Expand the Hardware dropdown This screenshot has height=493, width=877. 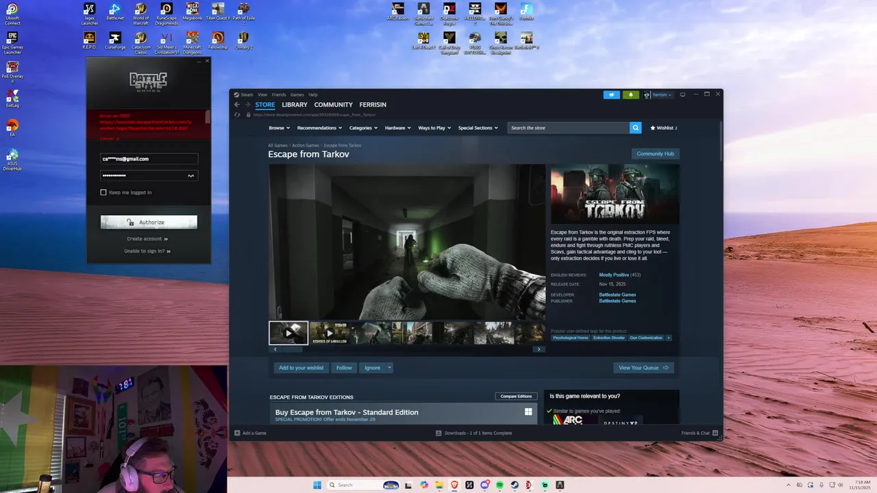pyautogui.click(x=397, y=128)
